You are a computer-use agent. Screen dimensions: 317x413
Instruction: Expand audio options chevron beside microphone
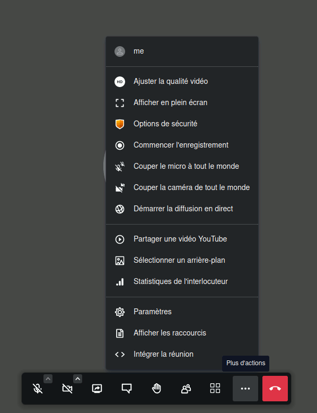48,378
